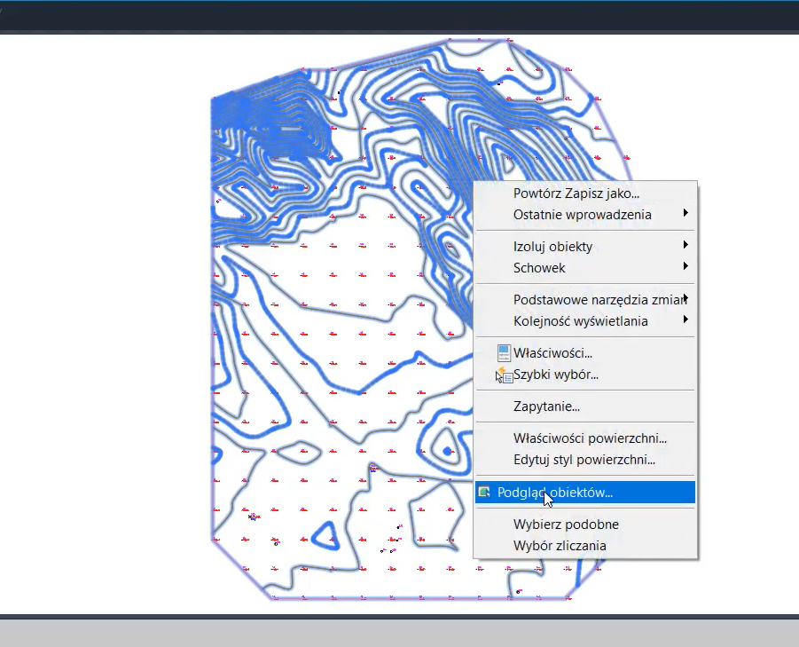This screenshot has width=799, height=647.
Task: Expand the Izoluj obiekty submenu arrow
Action: (x=685, y=245)
